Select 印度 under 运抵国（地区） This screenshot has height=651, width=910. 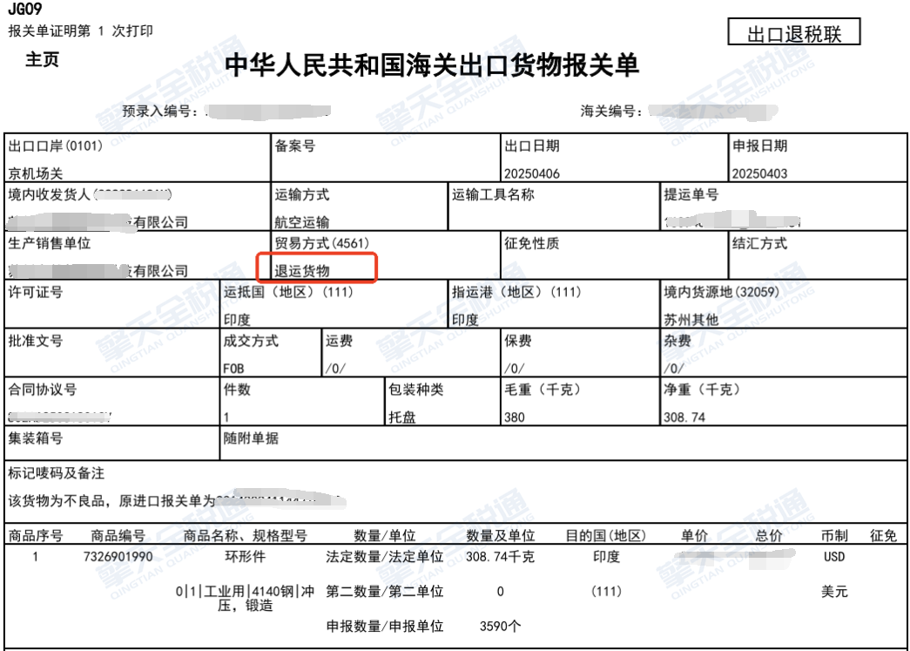pos(238,320)
